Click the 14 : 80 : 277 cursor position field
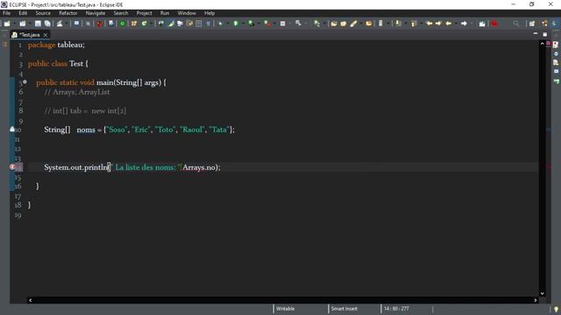 (396, 309)
